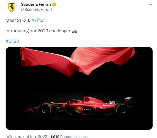Click the Reproducciones label
Image resolution: width=157 pixels, height=138 pixels.
click(74, 136)
